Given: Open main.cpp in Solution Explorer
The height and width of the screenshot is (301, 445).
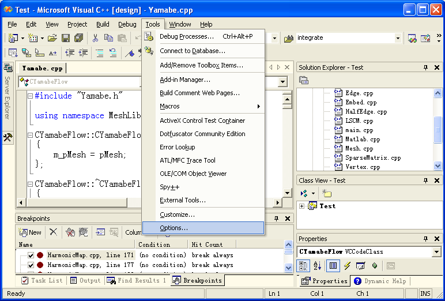Looking at the screenshot, I should pyautogui.click(x=359, y=130).
